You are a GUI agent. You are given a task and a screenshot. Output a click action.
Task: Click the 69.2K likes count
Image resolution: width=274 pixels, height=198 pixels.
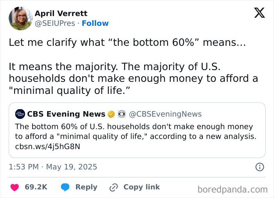click(x=36, y=187)
